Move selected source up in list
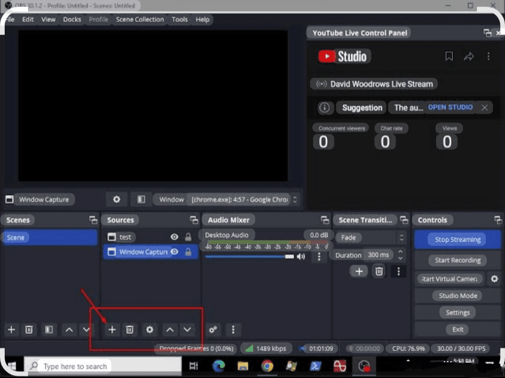This screenshot has height=378, width=505. [x=170, y=330]
